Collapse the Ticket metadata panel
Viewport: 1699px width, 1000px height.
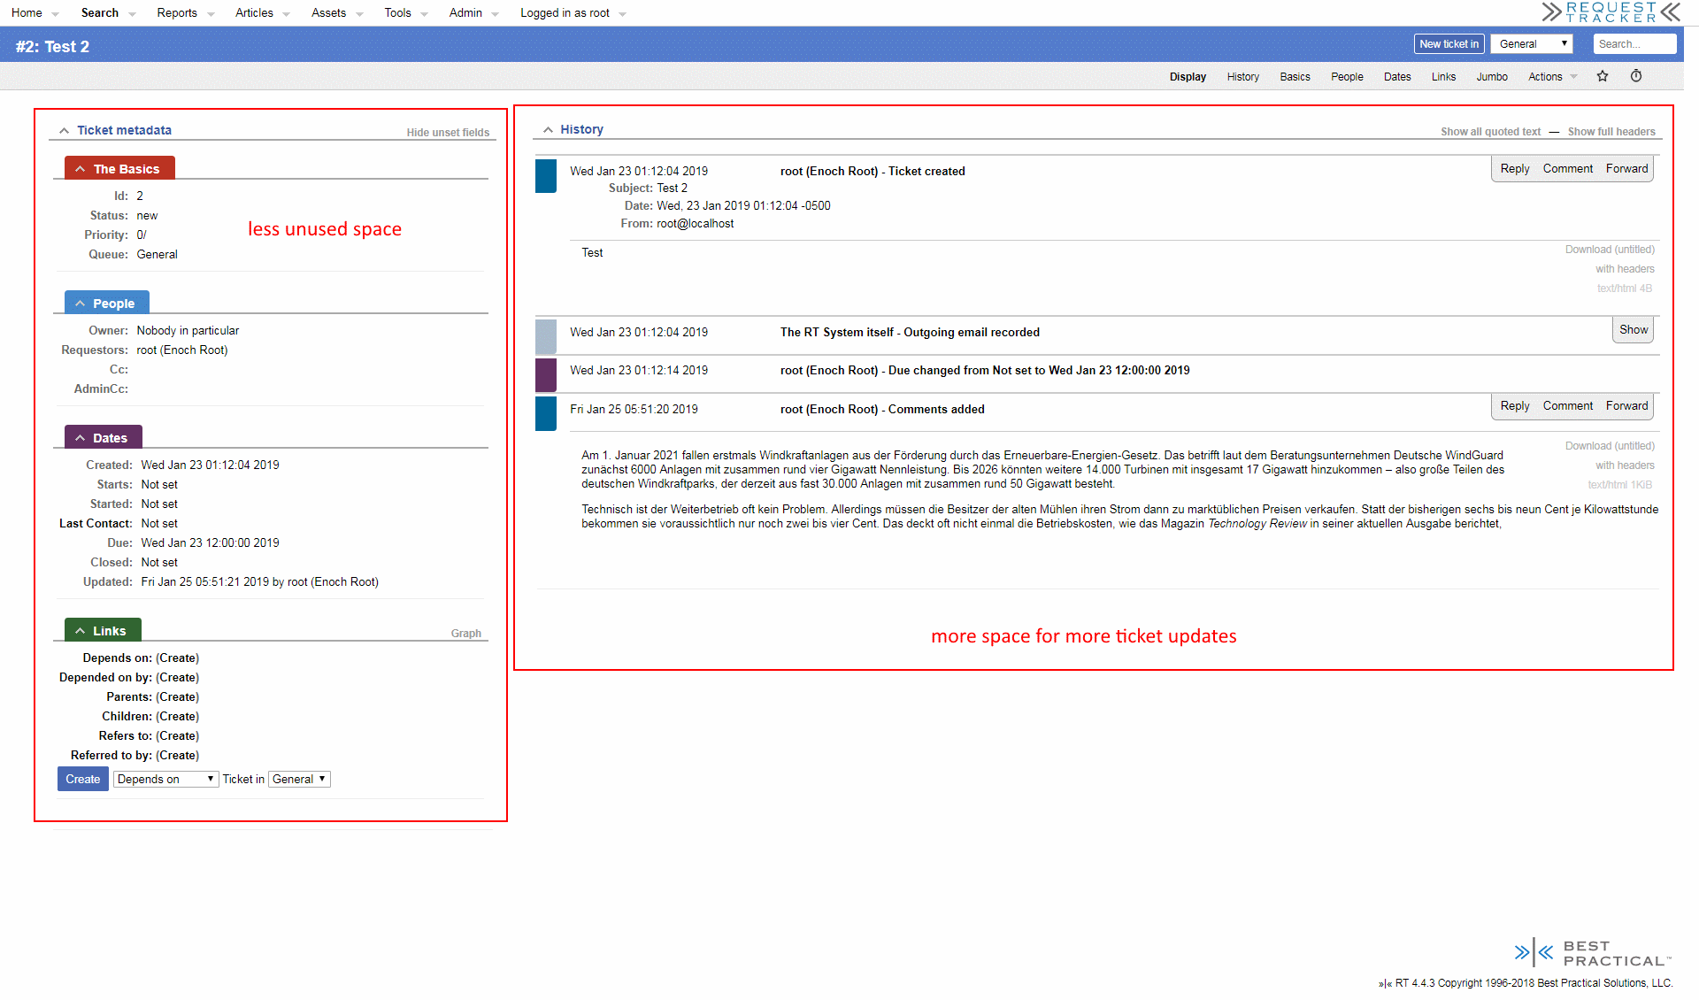pos(64,130)
